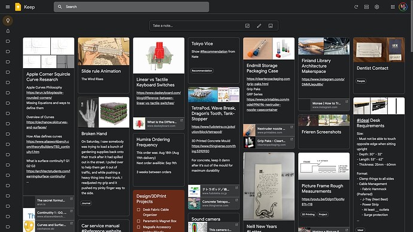Create a new list with checkbox icon

(x=247, y=26)
